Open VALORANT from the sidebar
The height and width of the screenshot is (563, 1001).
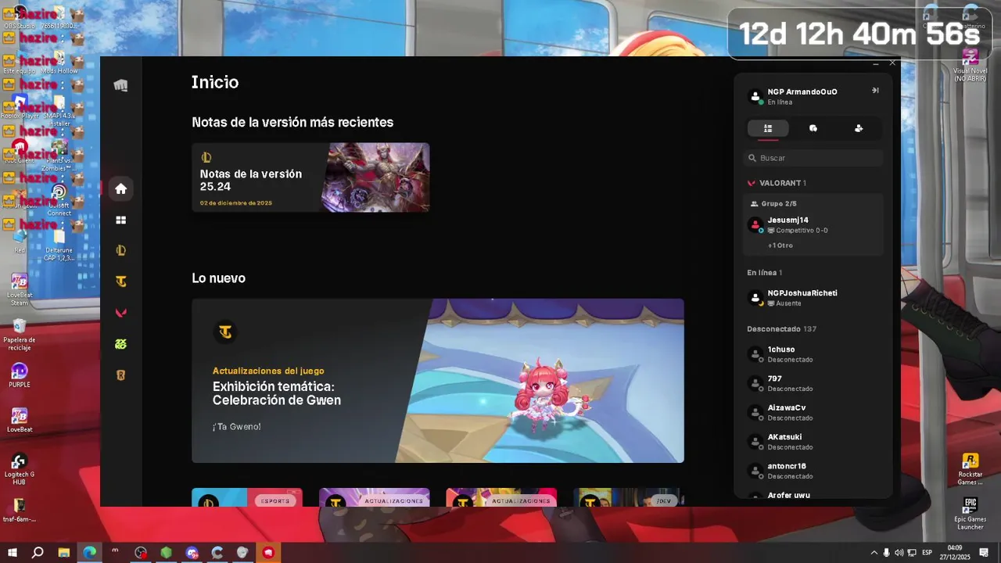click(x=120, y=313)
